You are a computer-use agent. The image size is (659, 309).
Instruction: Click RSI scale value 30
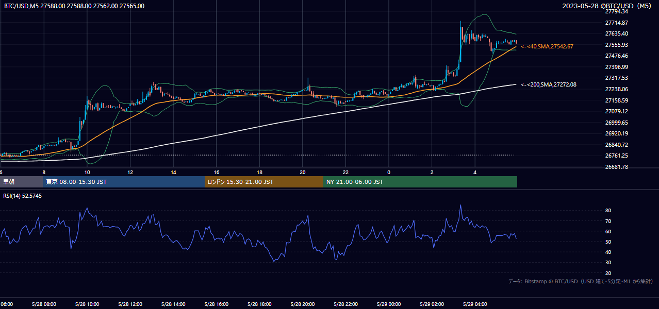pos(608,263)
